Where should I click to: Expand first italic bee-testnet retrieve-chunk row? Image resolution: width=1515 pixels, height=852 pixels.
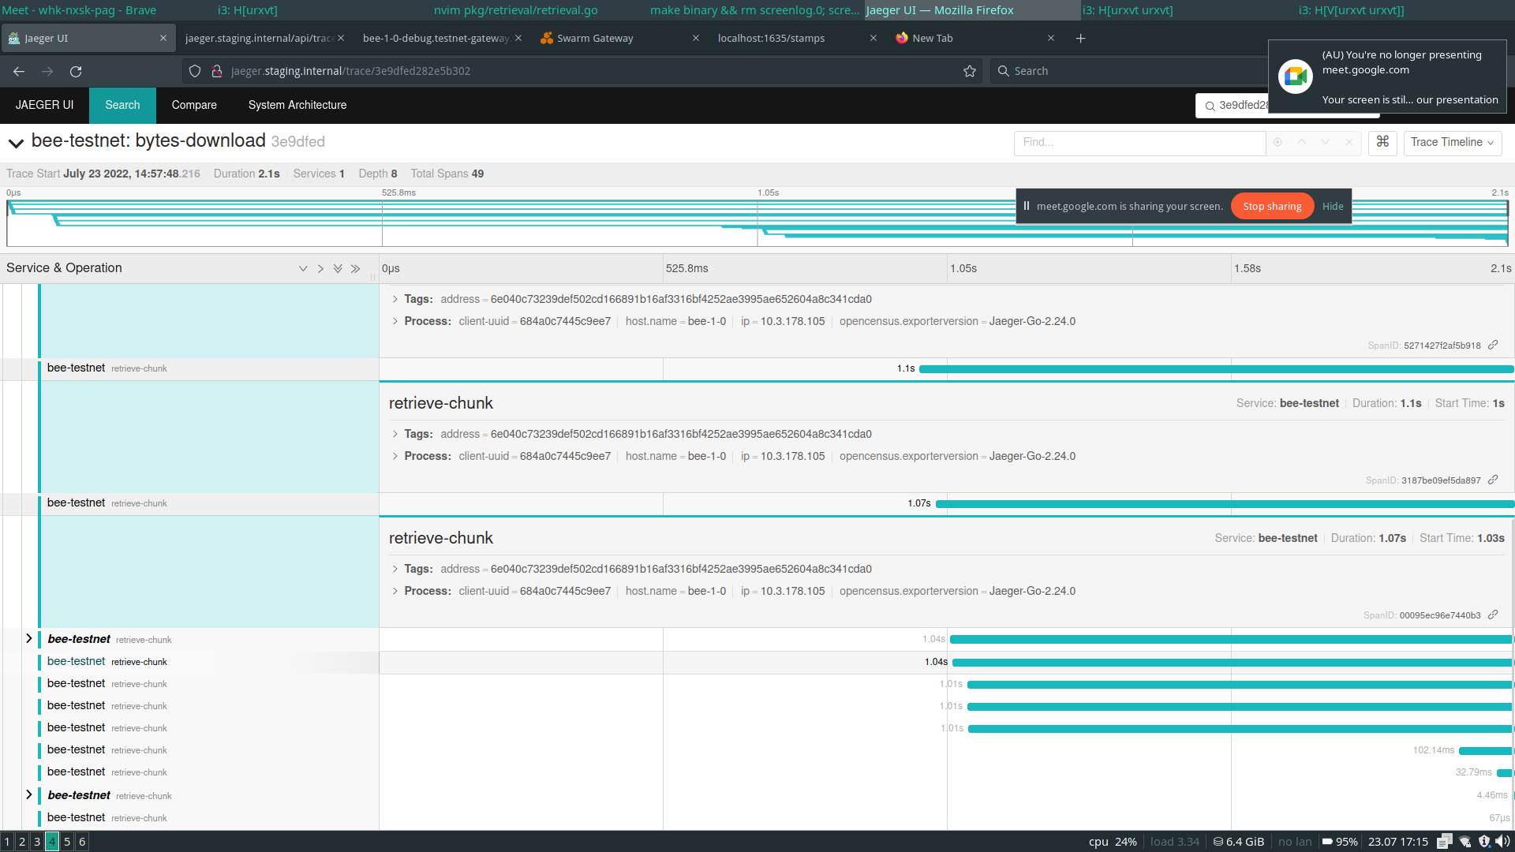29,639
